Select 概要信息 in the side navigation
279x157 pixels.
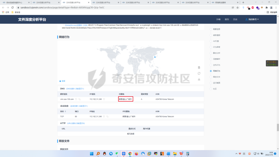point(216,29)
